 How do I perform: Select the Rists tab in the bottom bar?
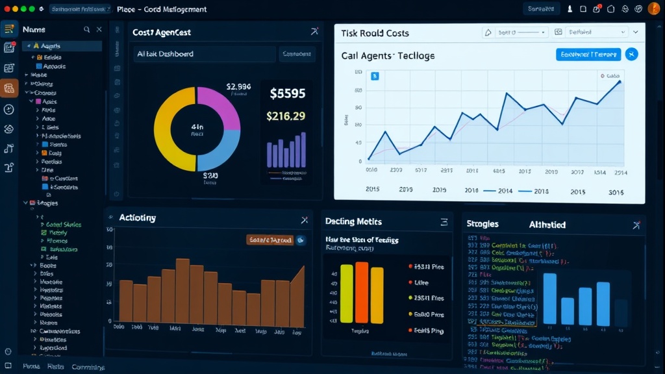(56, 366)
